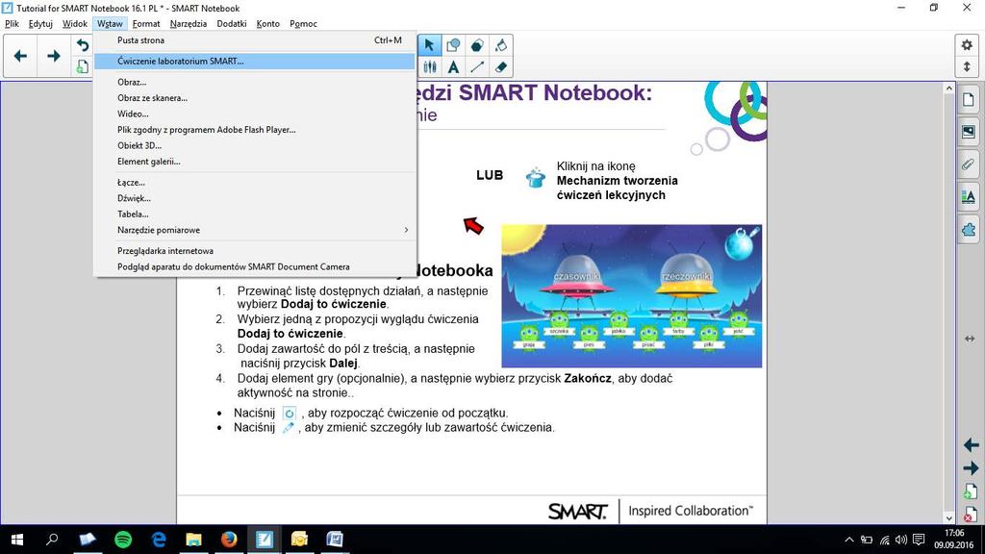Click the scroll up arrow of page scrollbar
This screenshot has height=554, width=985.
(x=948, y=88)
